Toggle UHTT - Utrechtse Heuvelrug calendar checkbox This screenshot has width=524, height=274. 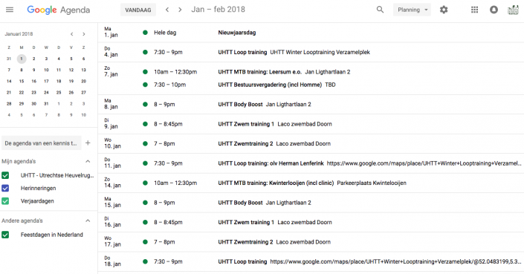coord(5,175)
